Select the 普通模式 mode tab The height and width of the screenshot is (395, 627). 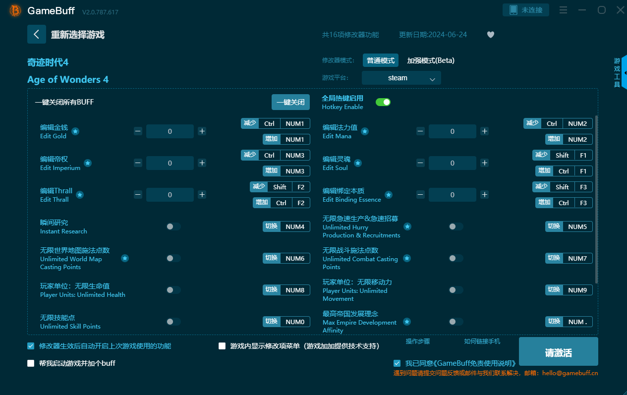pos(381,60)
